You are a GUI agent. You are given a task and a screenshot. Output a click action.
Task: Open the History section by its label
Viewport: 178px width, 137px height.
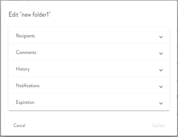[x=23, y=69]
